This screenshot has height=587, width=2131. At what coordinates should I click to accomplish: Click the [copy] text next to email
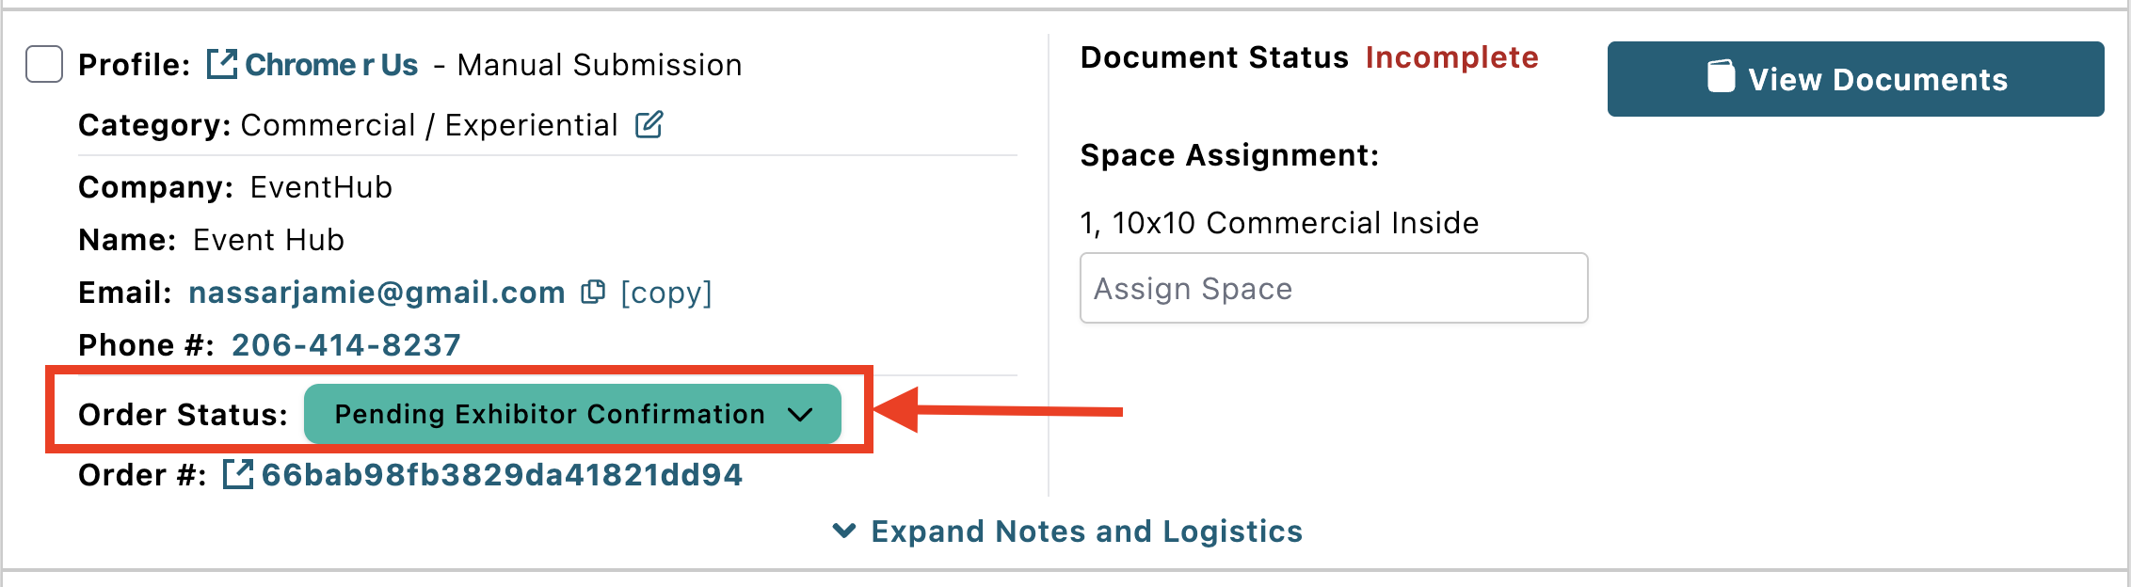click(x=666, y=293)
